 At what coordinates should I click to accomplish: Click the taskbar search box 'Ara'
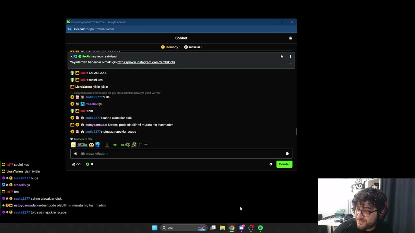(184, 228)
